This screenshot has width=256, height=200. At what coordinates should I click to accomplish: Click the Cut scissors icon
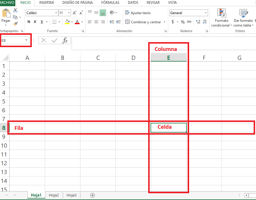[x=15, y=10]
